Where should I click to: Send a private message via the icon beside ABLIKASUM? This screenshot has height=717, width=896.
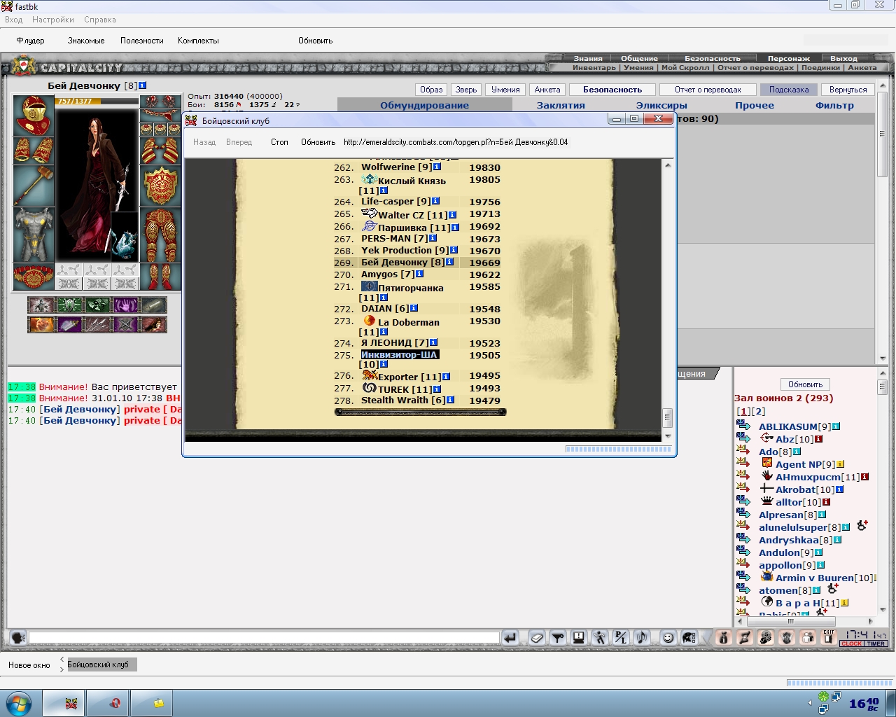pos(743,426)
